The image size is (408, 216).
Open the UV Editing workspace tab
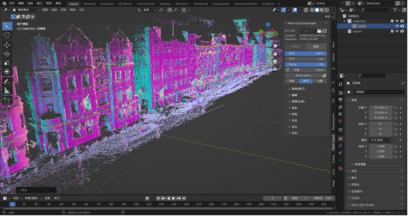tap(125, 4)
